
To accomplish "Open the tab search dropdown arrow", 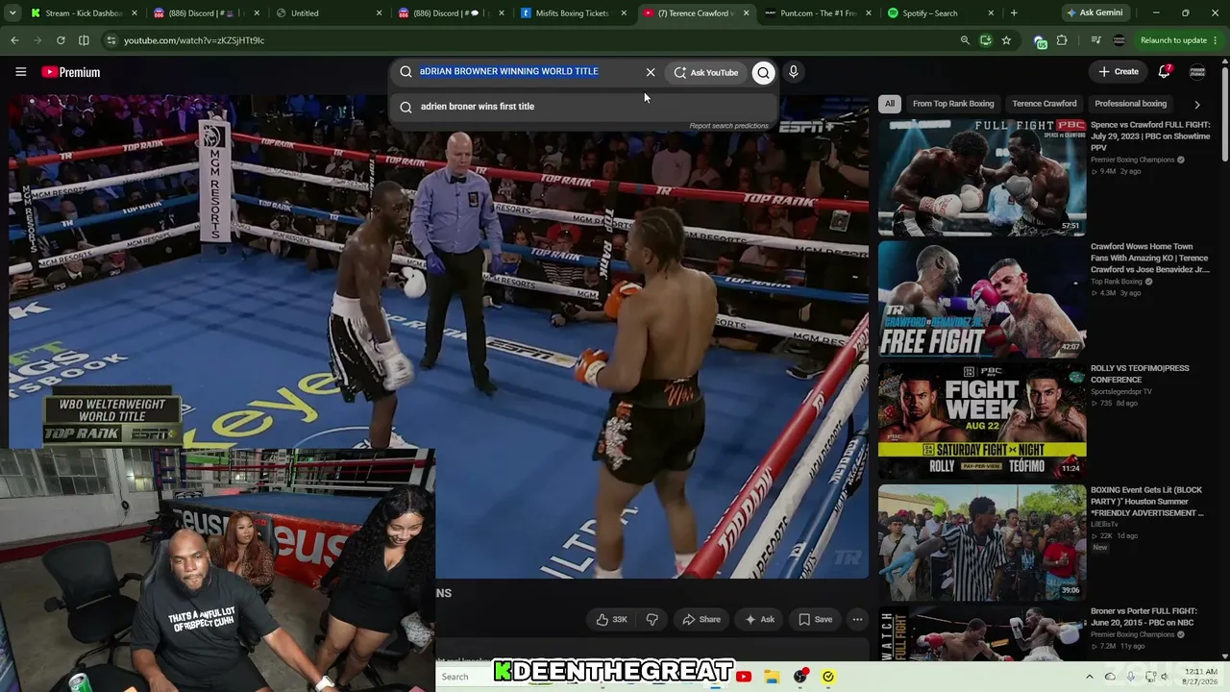I will (x=14, y=13).
